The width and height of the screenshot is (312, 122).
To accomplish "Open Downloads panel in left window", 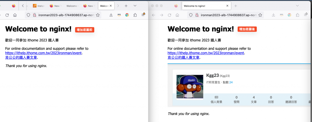I will [111, 15].
